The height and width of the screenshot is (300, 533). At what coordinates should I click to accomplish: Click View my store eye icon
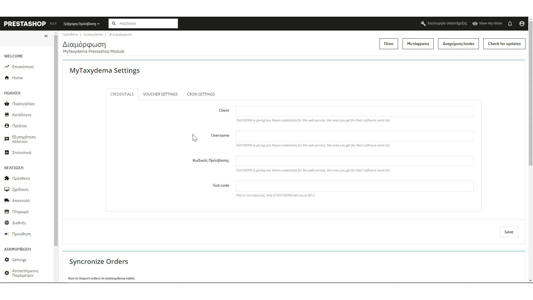tap(475, 24)
